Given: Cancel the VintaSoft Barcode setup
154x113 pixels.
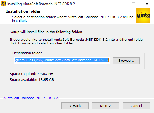Looking at the screenshot, I should pyautogui.click(x=136, y=106).
